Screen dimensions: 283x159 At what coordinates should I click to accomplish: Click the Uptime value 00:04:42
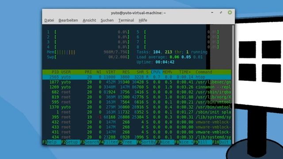(x=165, y=62)
